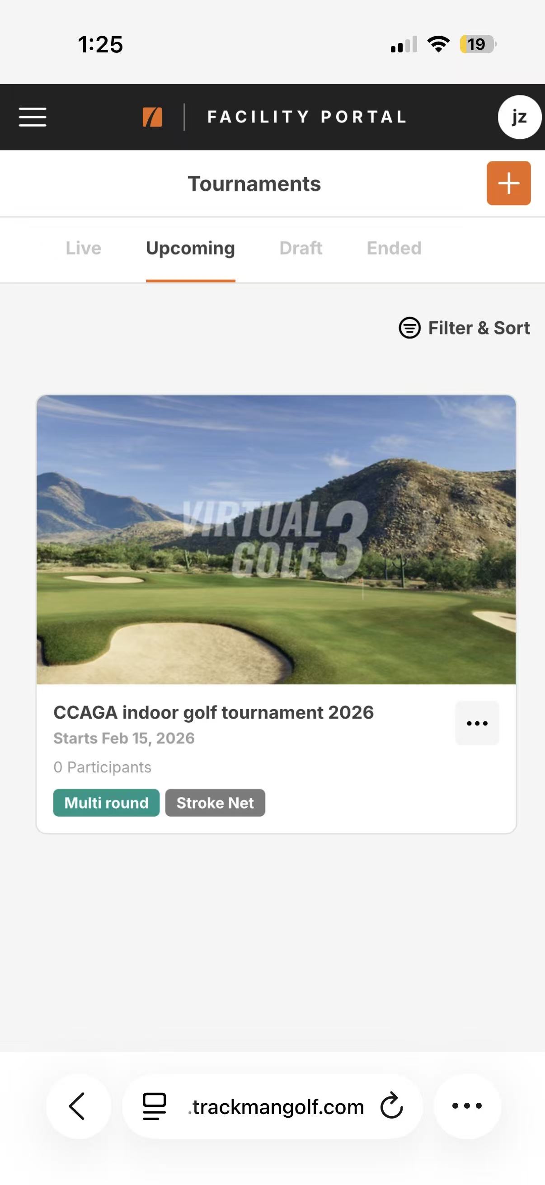Show the Ended tournaments tab
Viewport: 545px width, 1185px height.
pos(394,249)
